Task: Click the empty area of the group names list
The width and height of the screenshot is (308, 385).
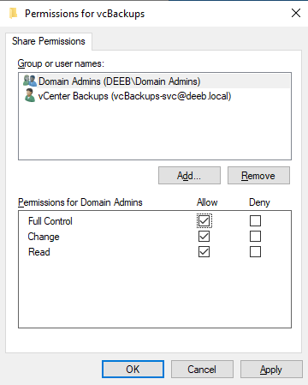Action: [155, 131]
